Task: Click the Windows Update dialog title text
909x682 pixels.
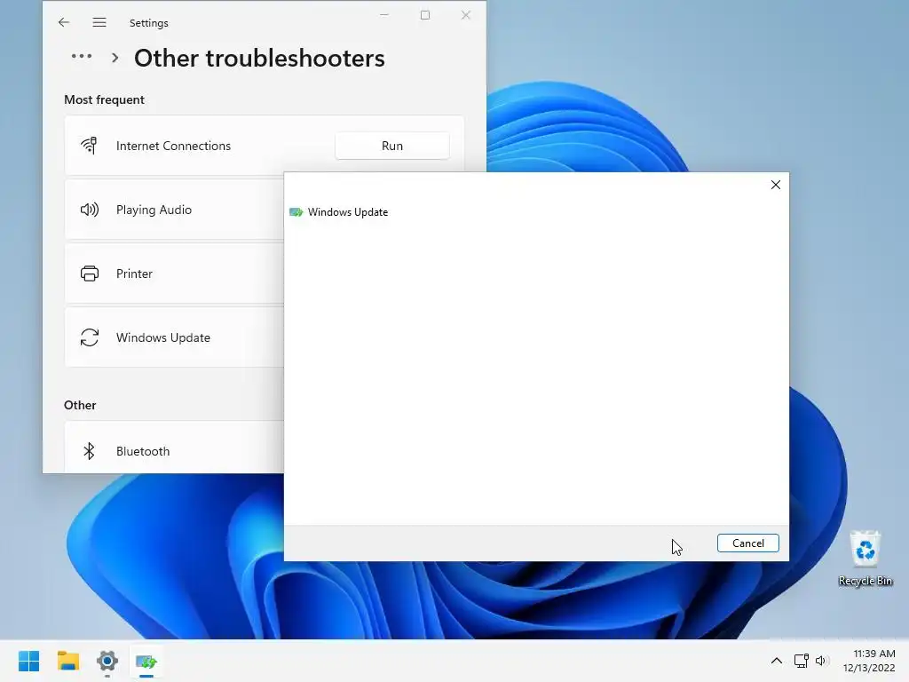Action: pyautogui.click(x=348, y=212)
